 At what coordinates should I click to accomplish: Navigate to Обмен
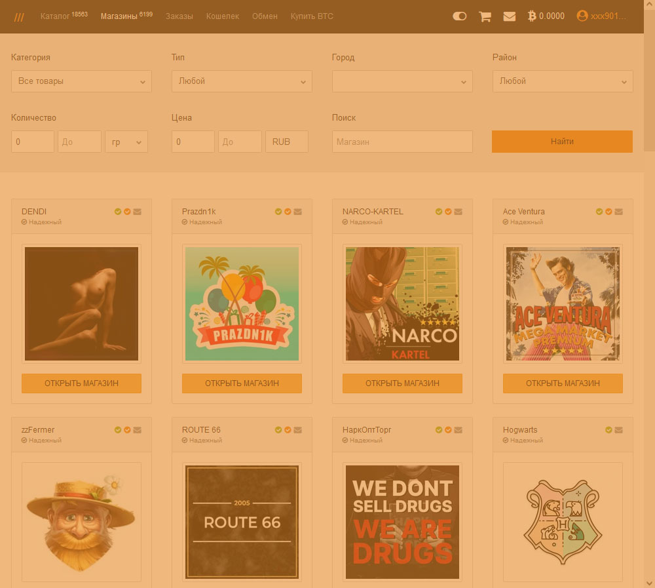pyautogui.click(x=265, y=16)
